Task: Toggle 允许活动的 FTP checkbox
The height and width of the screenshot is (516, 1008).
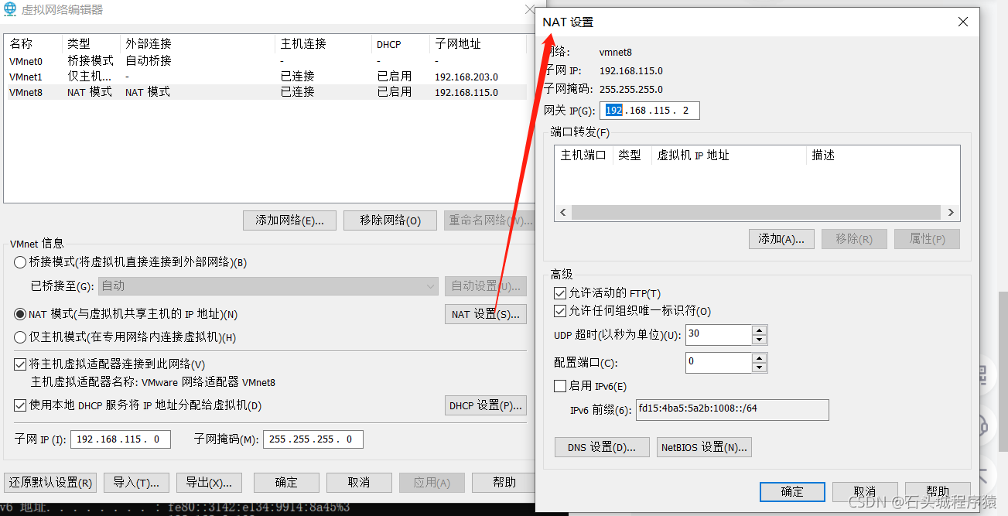Action: coord(560,293)
